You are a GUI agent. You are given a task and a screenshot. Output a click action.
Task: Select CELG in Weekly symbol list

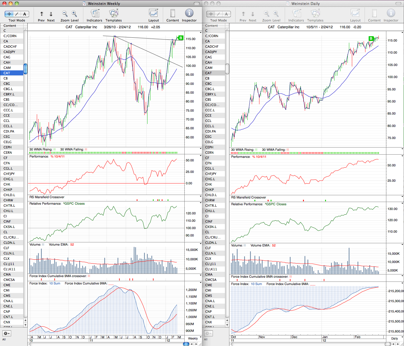pos(12,142)
